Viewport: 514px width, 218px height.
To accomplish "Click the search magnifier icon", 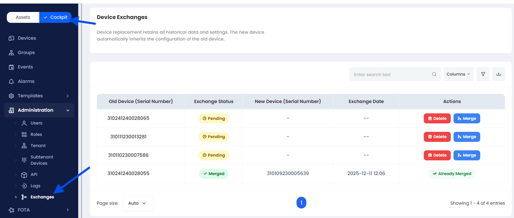I will [x=434, y=74].
